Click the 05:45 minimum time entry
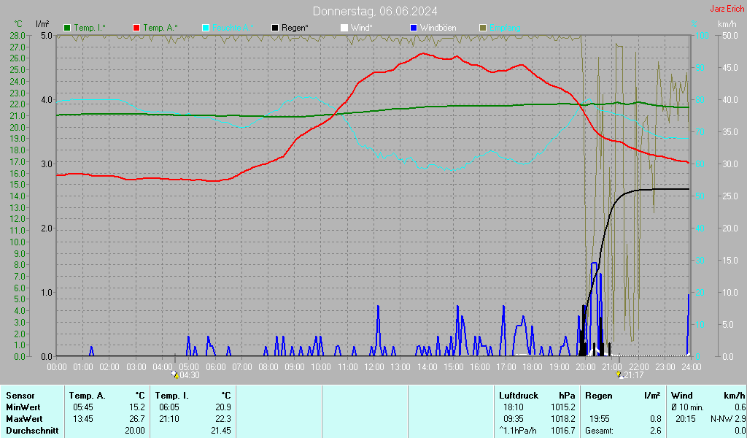The image size is (747, 438). [83, 407]
